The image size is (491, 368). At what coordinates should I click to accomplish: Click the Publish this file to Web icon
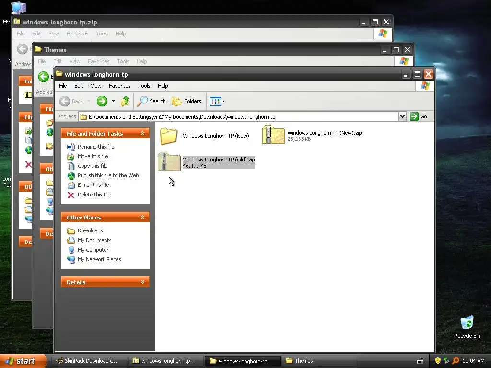[71, 175]
